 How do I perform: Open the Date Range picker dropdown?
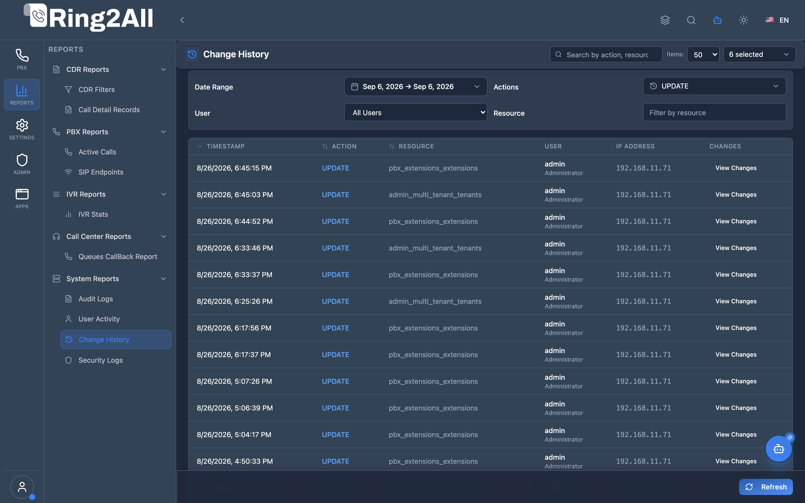point(416,87)
